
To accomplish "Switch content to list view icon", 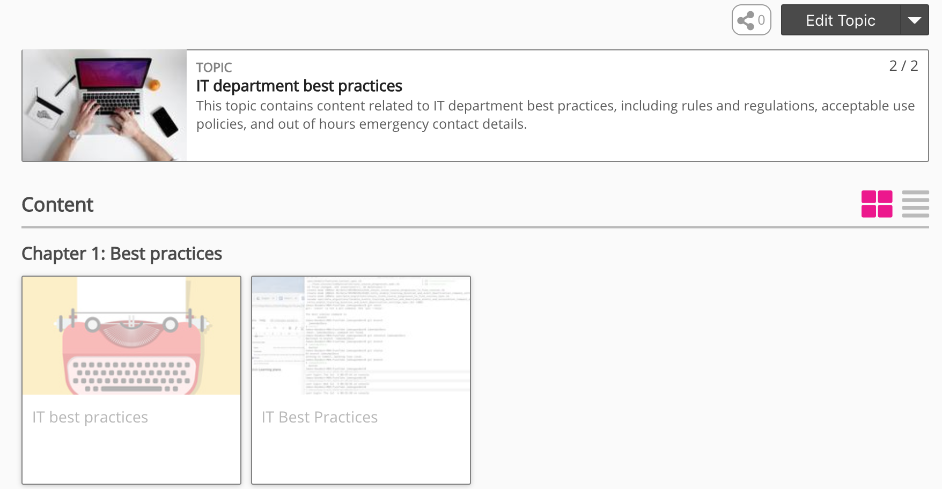I will coord(915,204).
